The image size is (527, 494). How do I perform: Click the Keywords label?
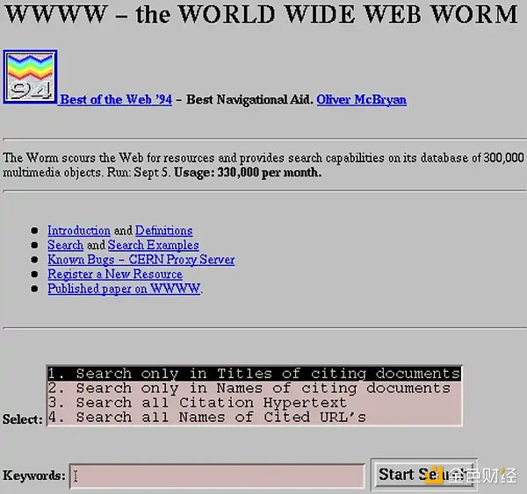[34, 476]
